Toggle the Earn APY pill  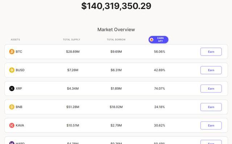pyautogui.click(x=158, y=40)
